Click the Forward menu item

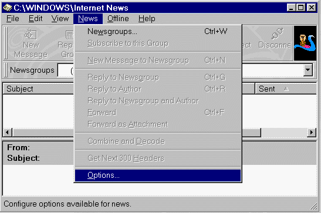coord(158,112)
